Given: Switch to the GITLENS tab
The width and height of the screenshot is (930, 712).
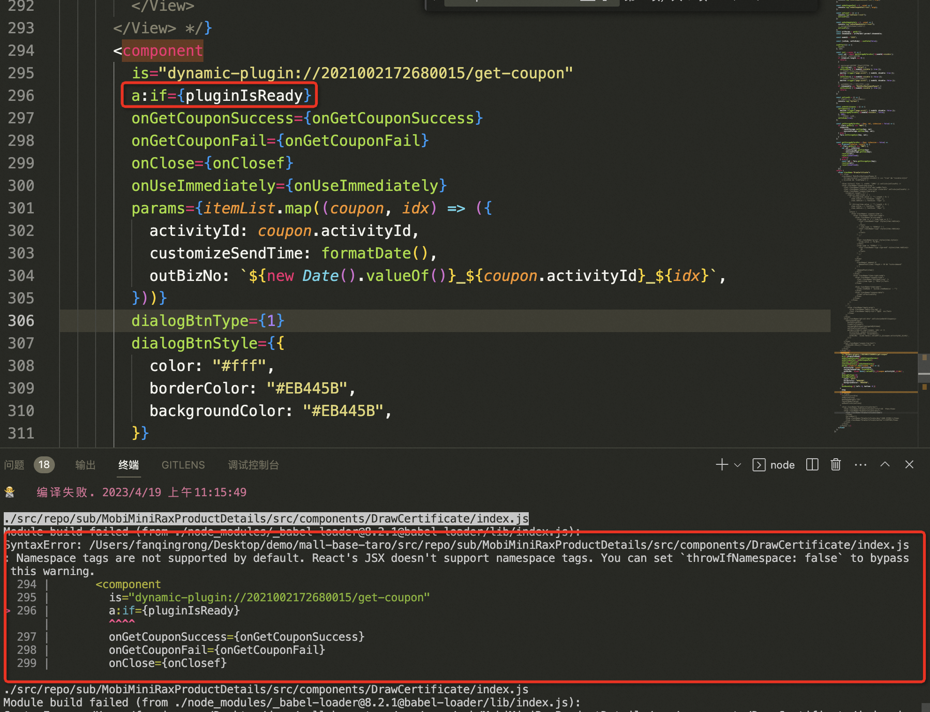Looking at the screenshot, I should (183, 465).
